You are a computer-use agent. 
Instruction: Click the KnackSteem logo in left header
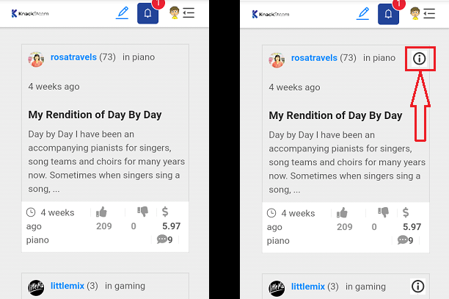click(x=30, y=13)
